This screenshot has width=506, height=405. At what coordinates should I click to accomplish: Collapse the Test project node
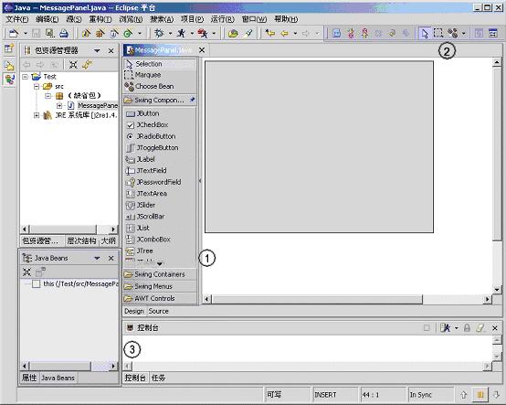(x=26, y=77)
